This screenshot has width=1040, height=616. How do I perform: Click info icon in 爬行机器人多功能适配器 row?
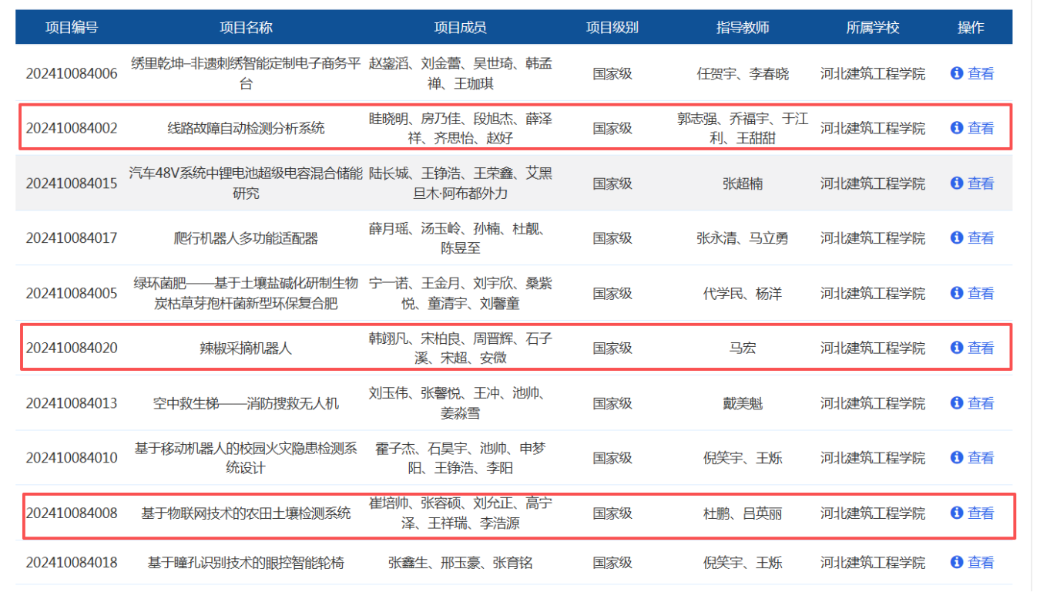coord(957,237)
